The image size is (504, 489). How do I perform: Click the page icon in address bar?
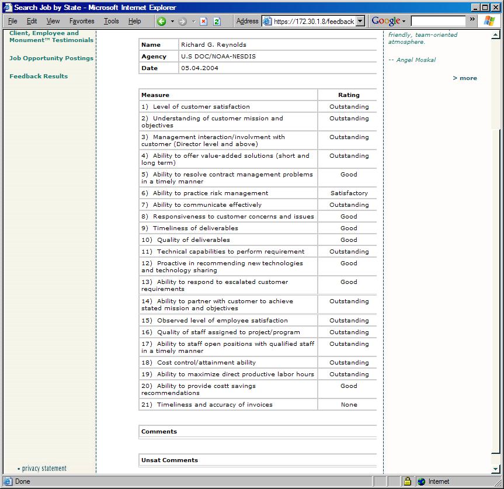(267, 21)
